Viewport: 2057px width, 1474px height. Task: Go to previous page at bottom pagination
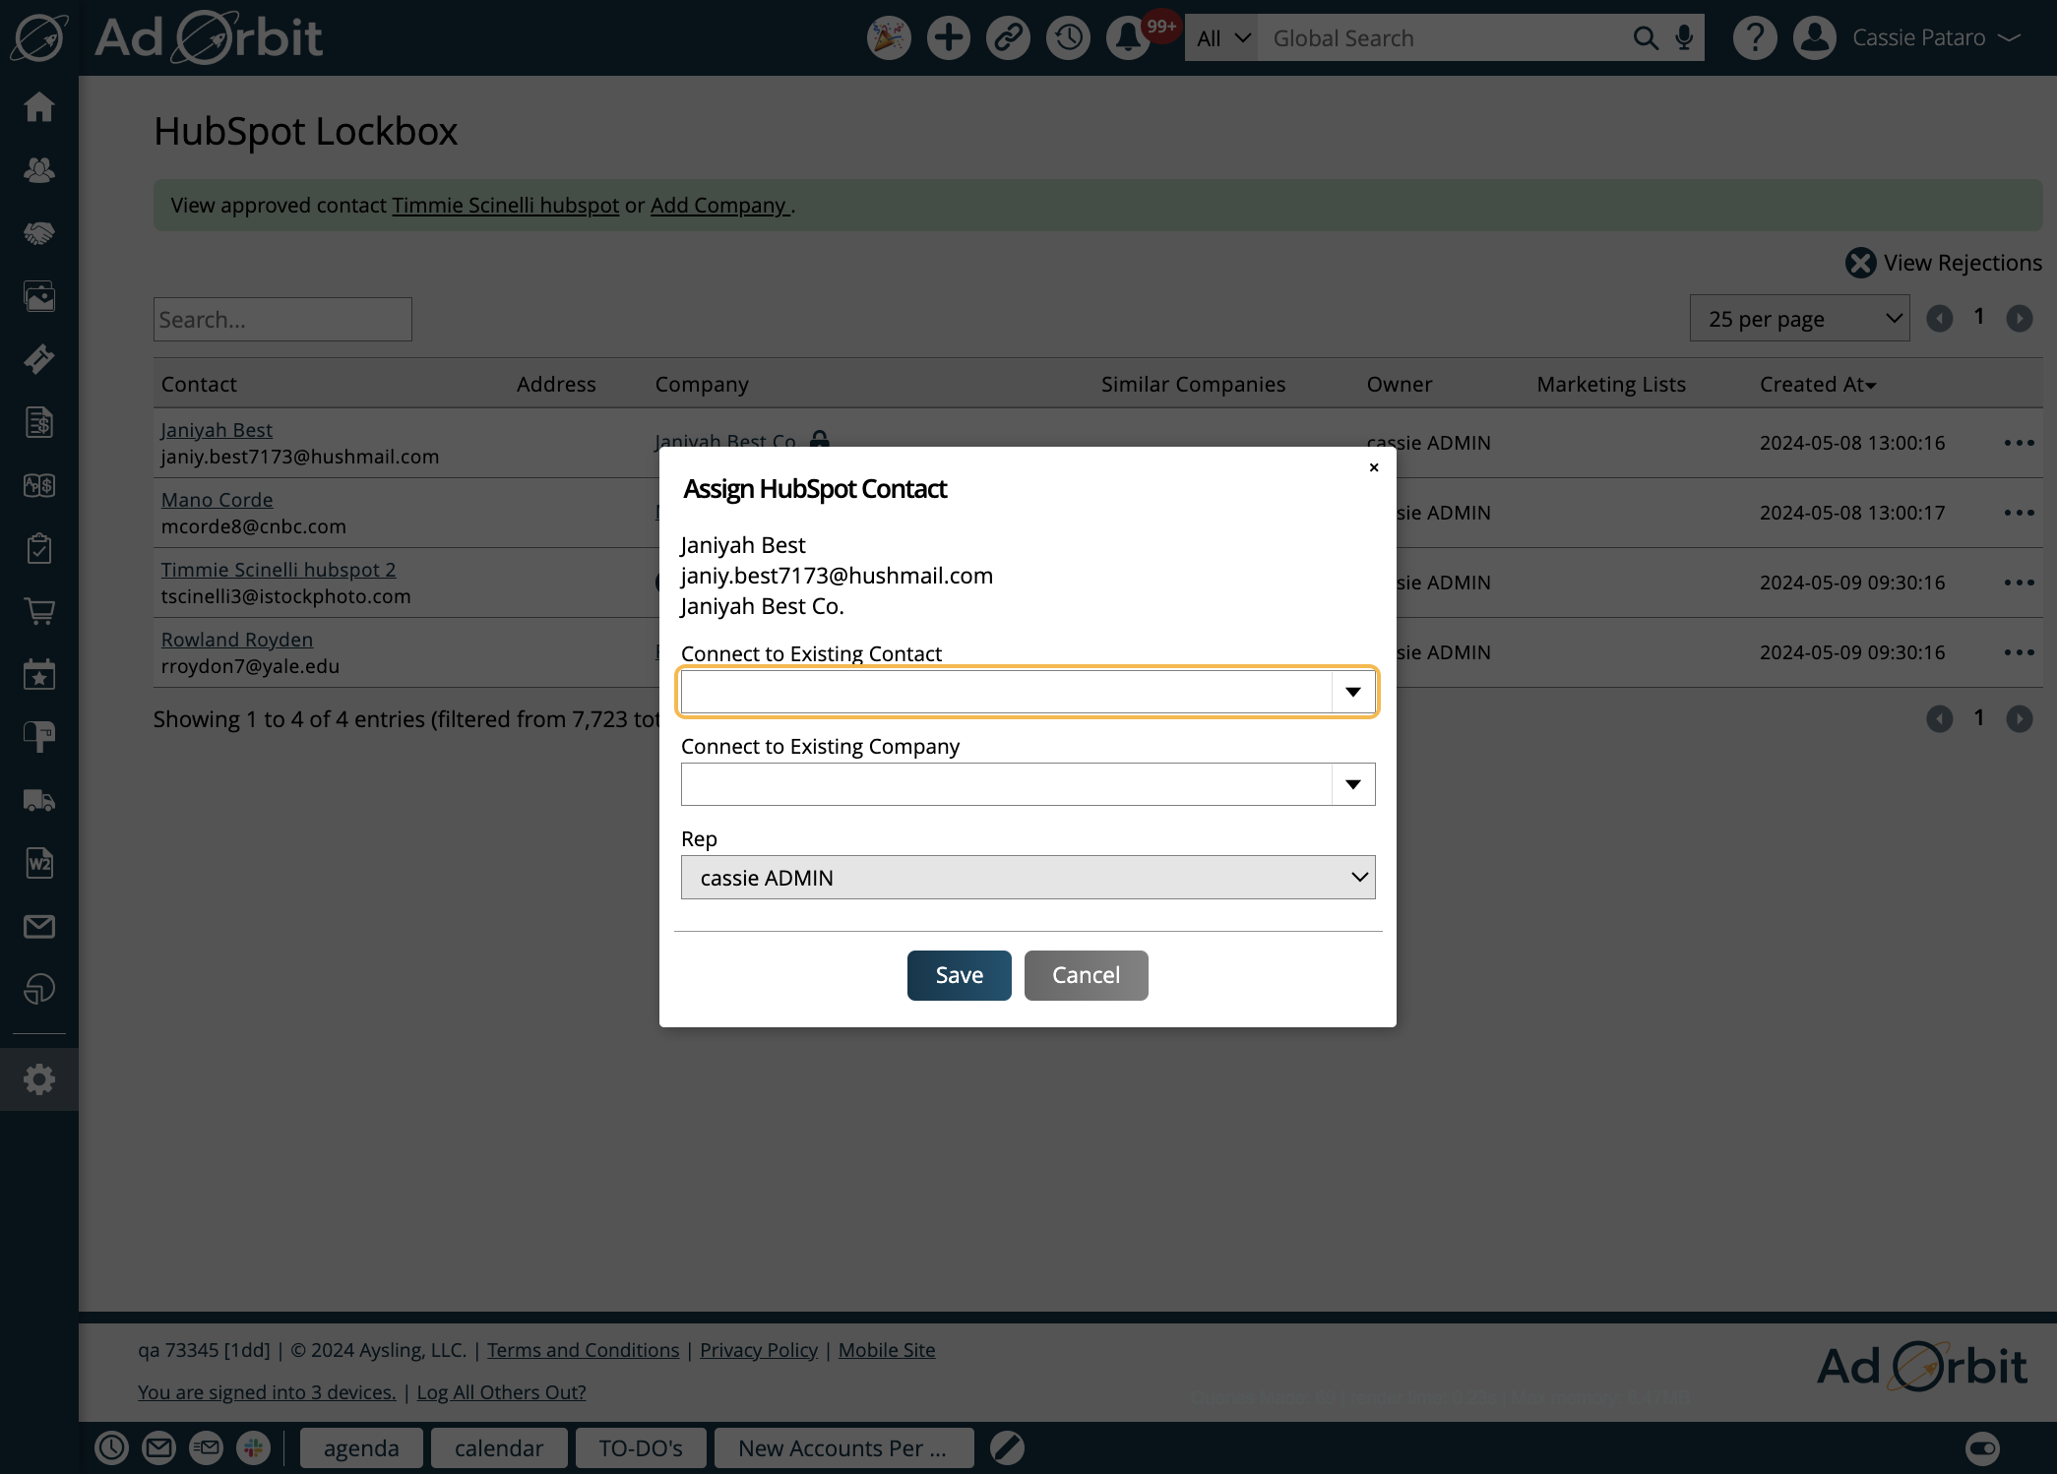1939,718
